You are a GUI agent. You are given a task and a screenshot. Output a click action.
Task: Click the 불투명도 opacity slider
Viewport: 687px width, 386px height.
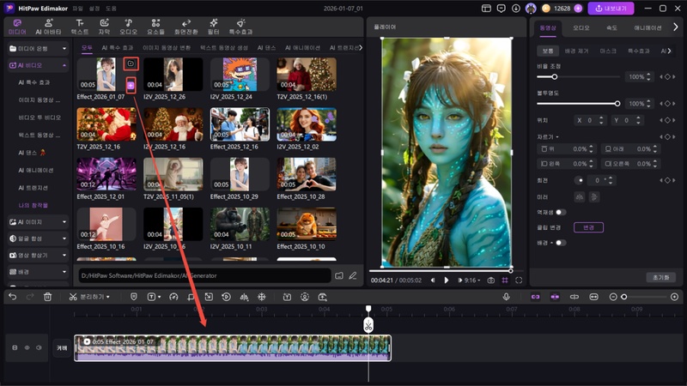click(575, 104)
